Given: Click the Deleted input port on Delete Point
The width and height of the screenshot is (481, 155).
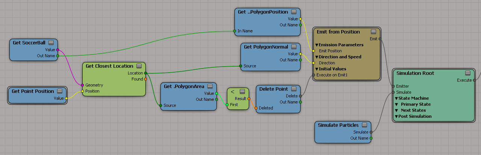Looking at the screenshot, I should (256, 108).
